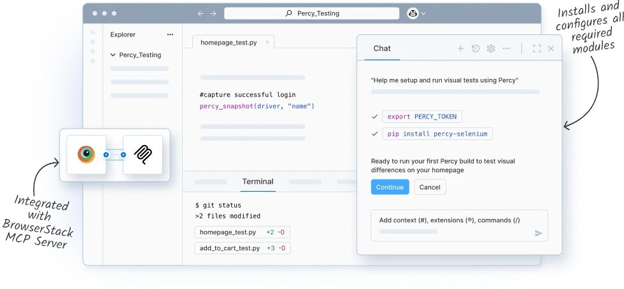The image size is (624, 289).
Task: Click the chat input field
Action: (459, 225)
